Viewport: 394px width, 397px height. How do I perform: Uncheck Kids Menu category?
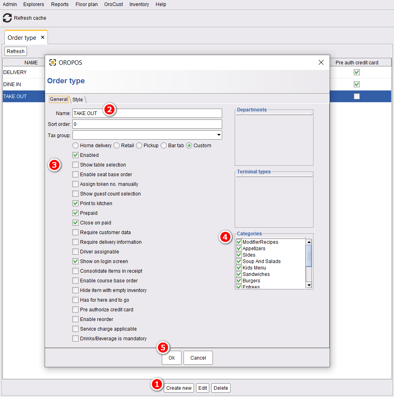click(239, 268)
